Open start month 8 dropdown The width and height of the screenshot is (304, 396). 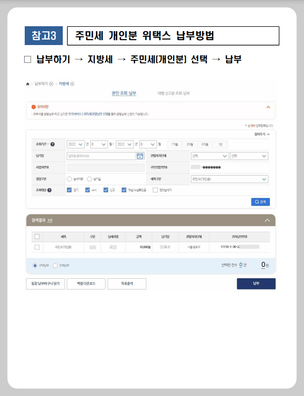point(99,144)
